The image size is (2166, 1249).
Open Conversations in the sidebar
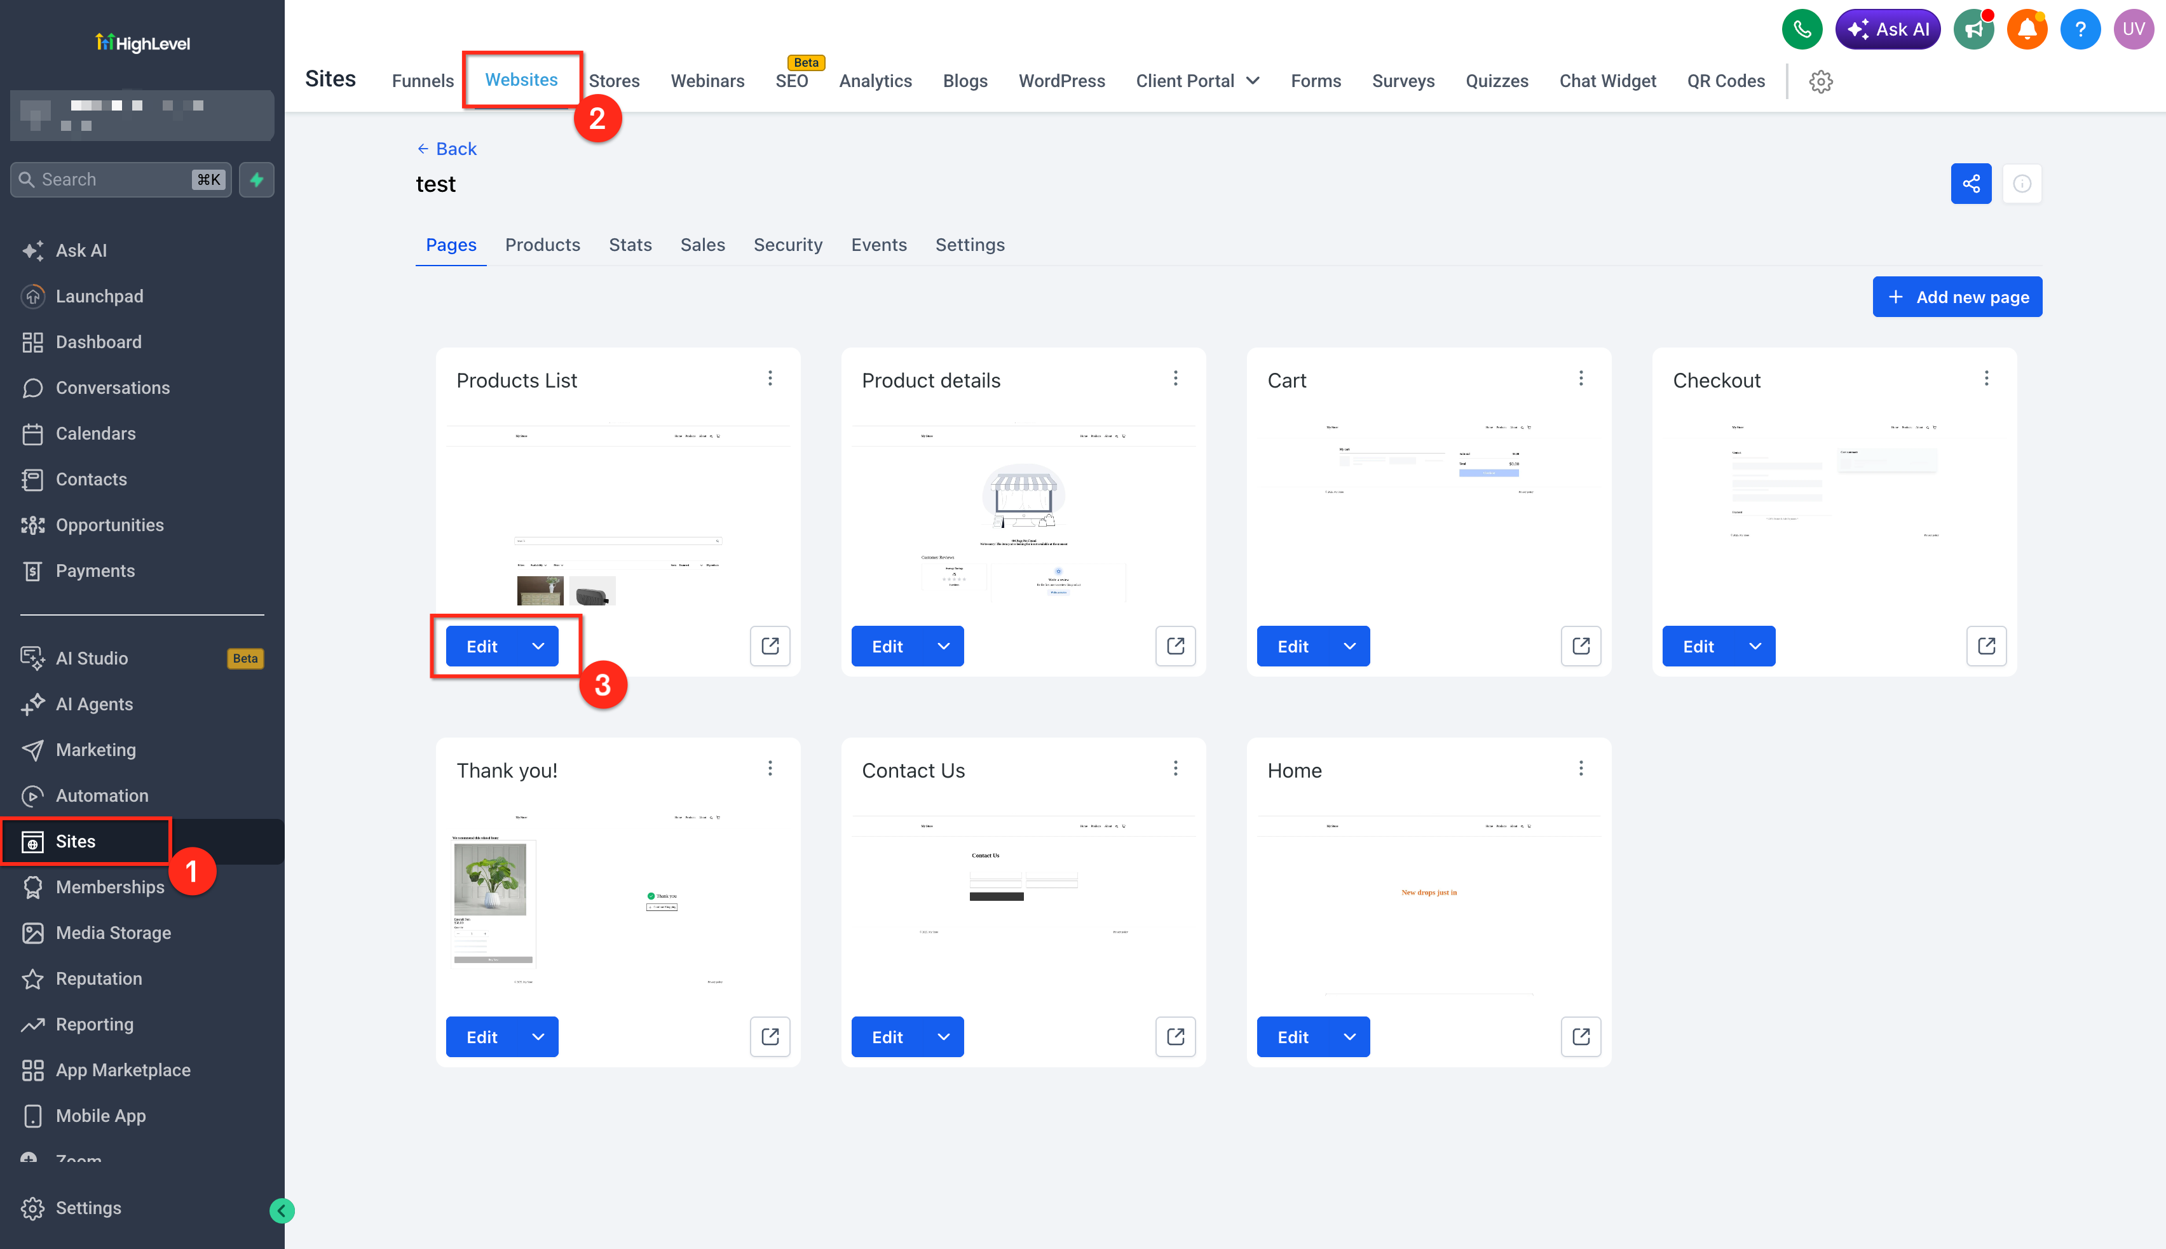point(112,388)
